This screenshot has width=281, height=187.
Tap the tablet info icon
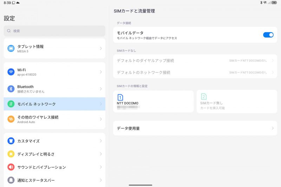click(x=11, y=48)
